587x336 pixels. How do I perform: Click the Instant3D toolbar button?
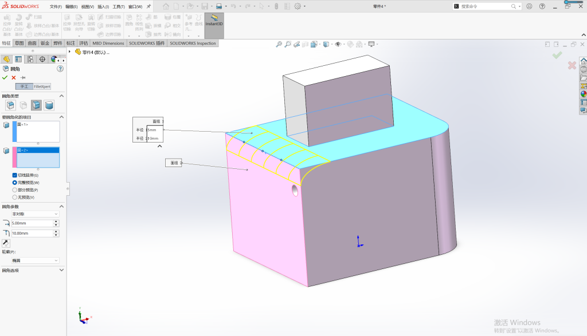point(214,25)
